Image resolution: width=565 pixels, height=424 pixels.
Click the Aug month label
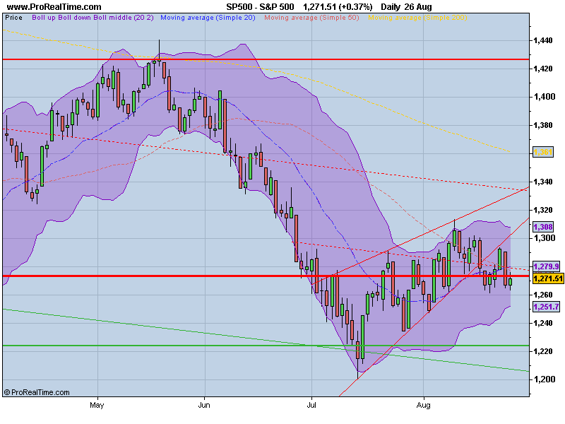click(x=423, y=405)
